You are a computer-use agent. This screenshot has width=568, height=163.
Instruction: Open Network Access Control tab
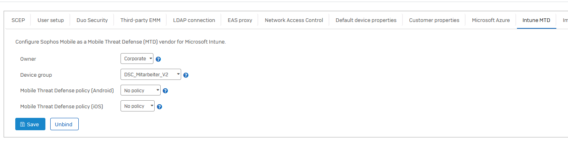(x=294, y=20)
